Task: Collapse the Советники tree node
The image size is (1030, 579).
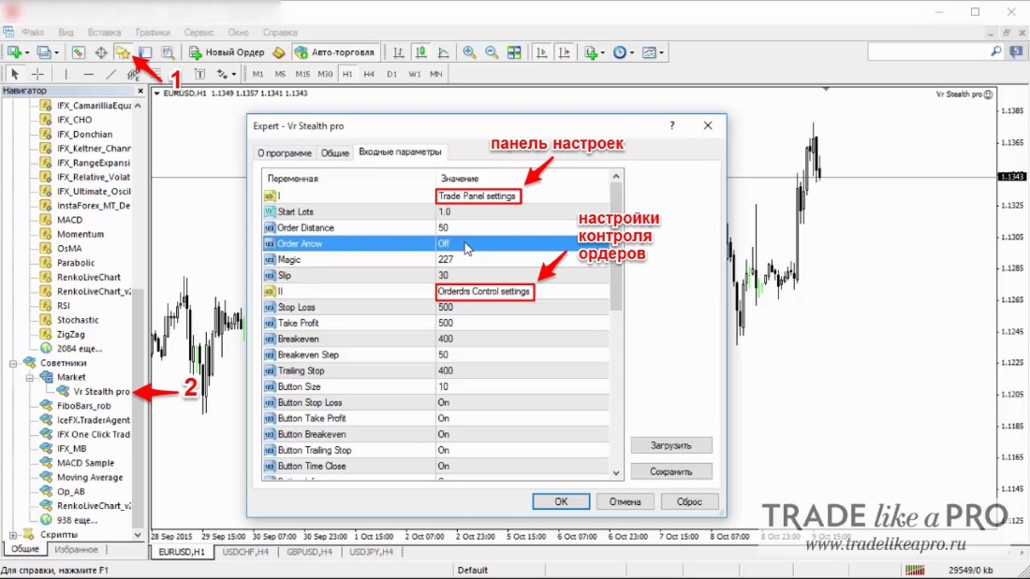Action: click(12, 363)
